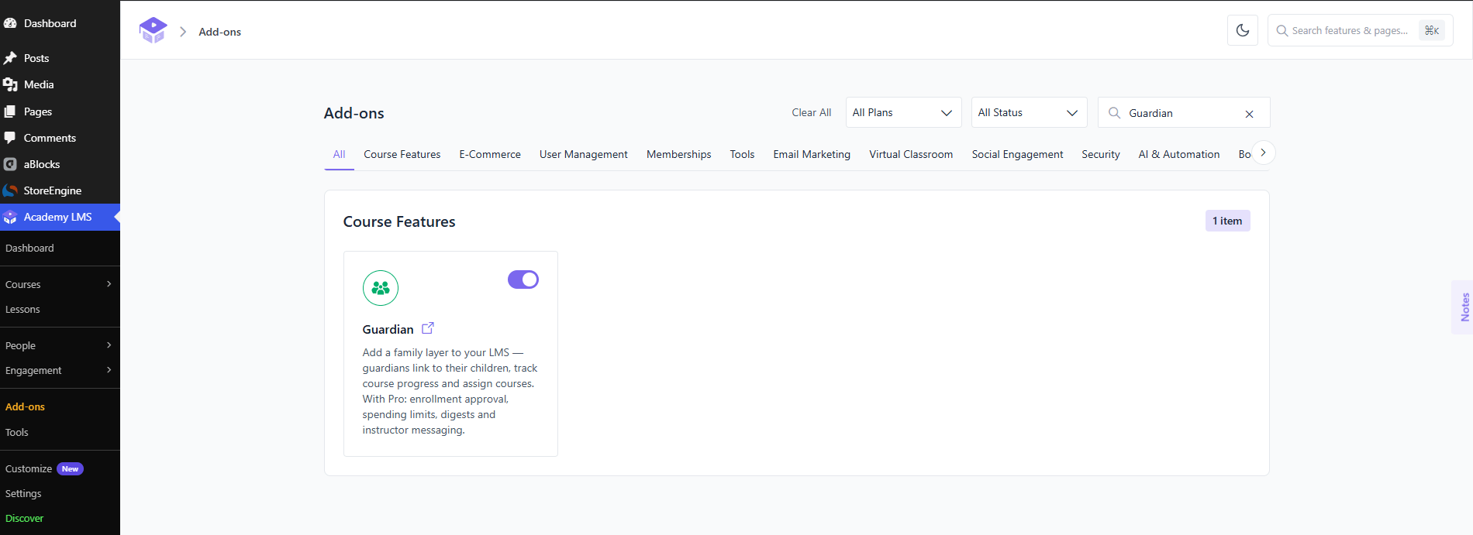Click the aBlocks icon in sidebar
This screenshot has width=1473, height=535.
[10, 164]
